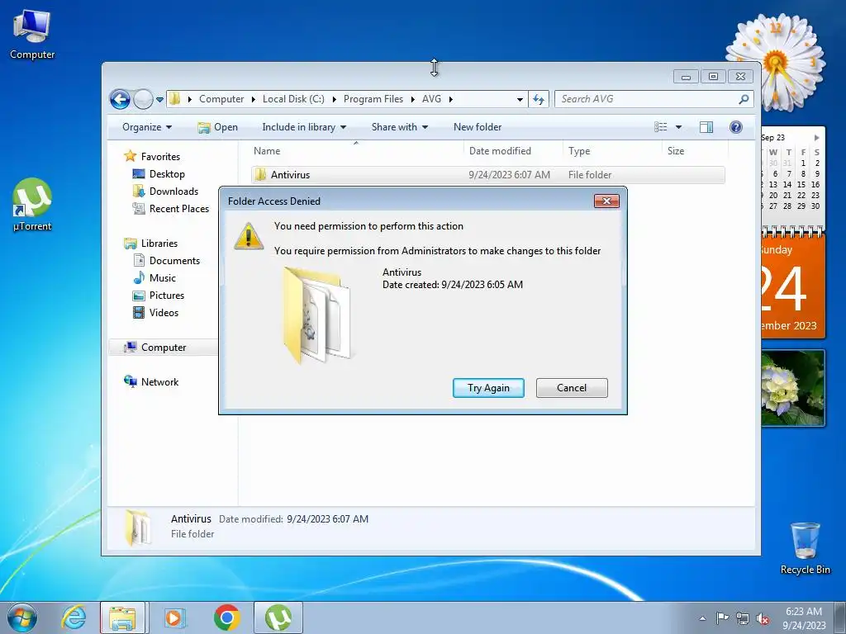The width and height of the screenshot is (846, 634).
Task: Open the Action Center flag icon
Action: click(722, 618)
